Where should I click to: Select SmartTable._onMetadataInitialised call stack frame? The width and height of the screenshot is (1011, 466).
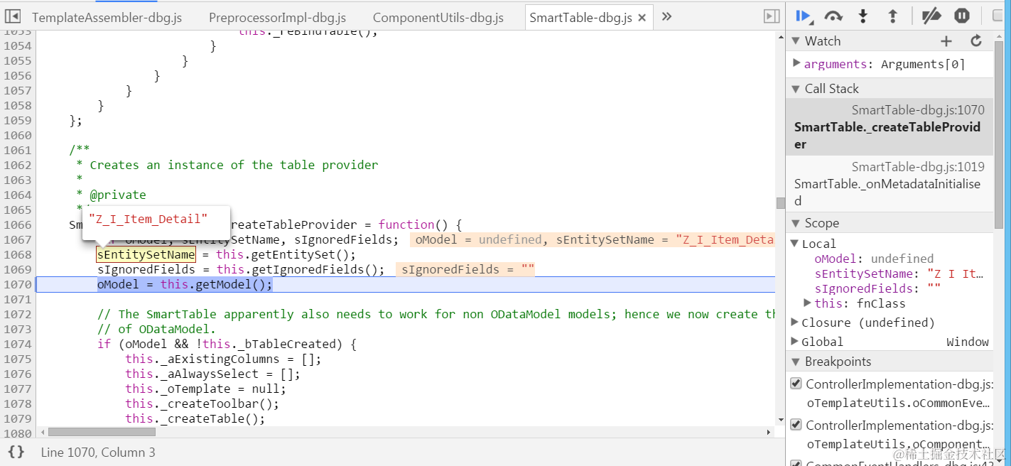pos(890,184)
